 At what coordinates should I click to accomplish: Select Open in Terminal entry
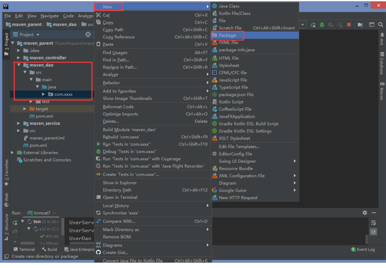click(152, 197)
